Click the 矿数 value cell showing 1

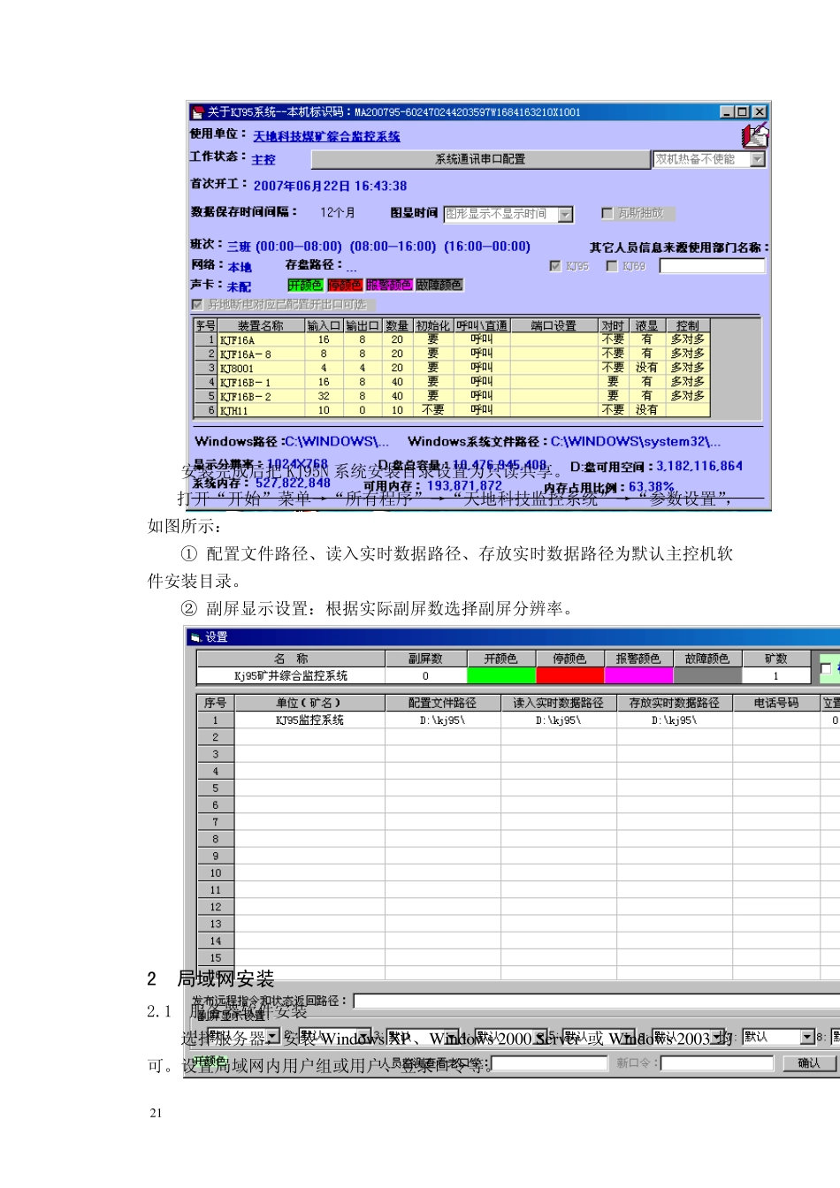coord(776,675)
